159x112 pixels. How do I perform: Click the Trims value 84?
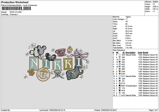[x=126, y=24]
